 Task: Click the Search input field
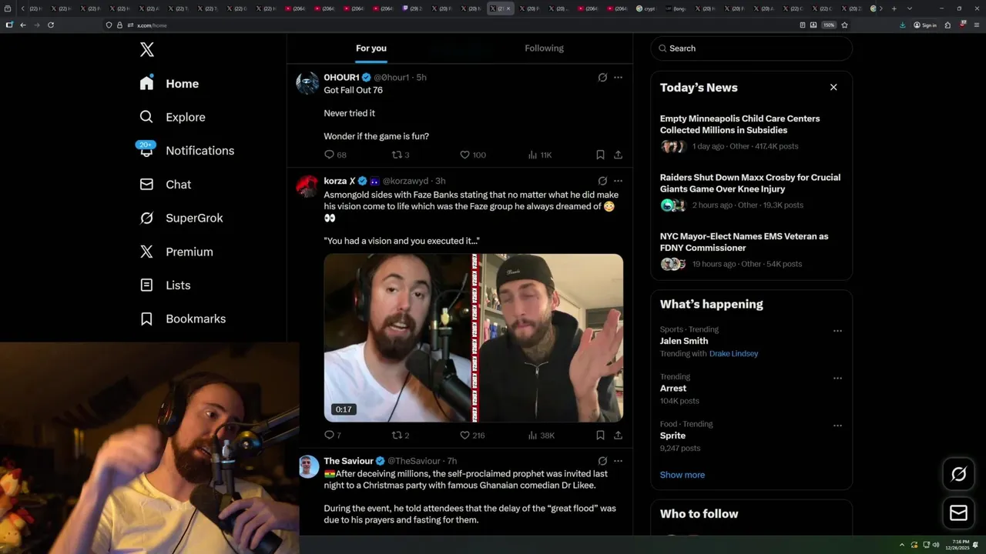(752, 48)
